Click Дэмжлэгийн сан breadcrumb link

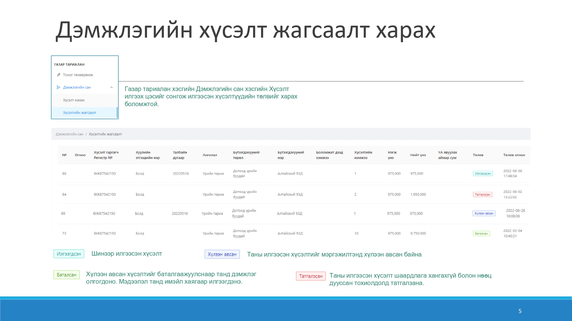69,134
